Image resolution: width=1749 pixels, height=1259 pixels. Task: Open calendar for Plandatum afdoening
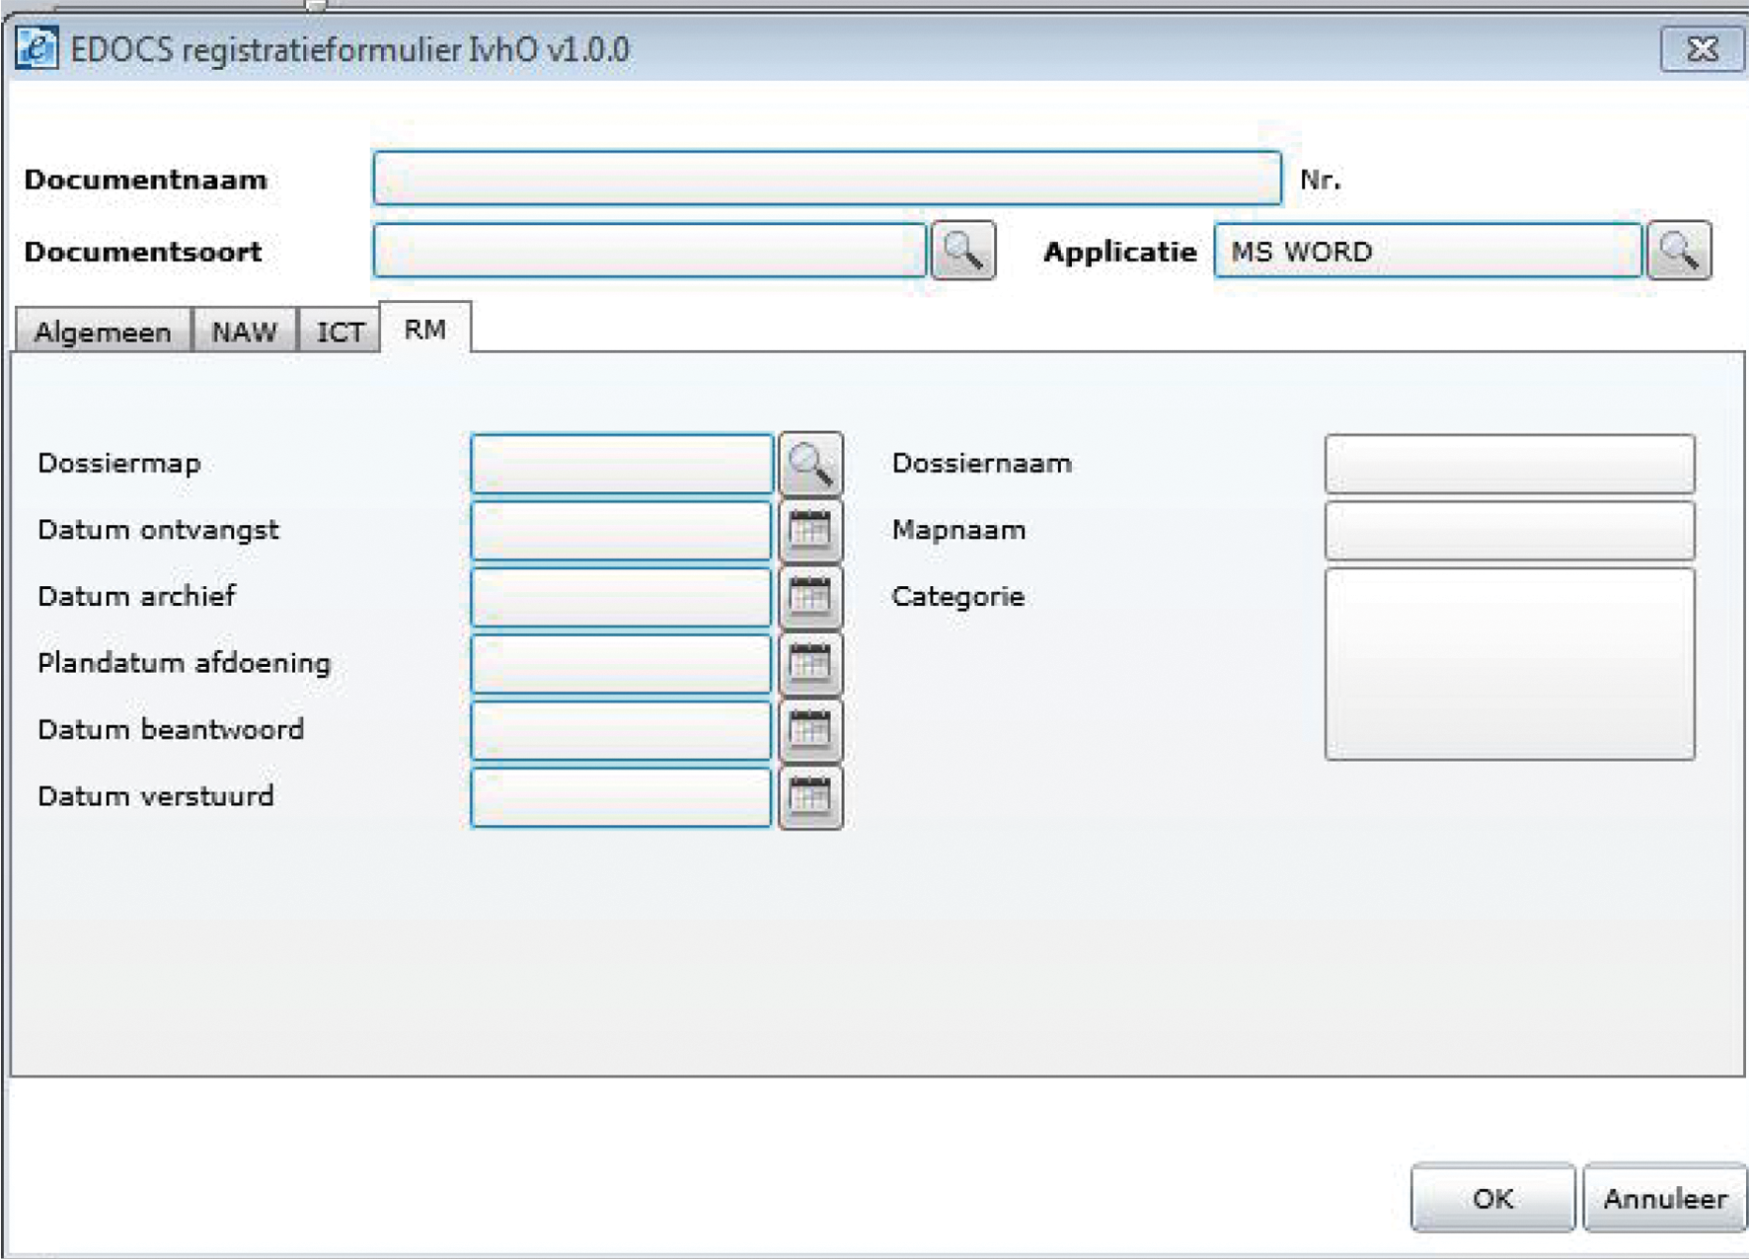(810, 663)
